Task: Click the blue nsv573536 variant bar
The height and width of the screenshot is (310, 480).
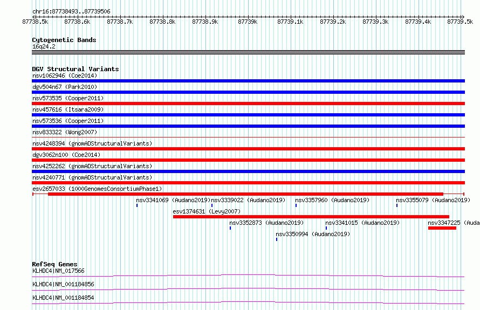Action: click(x=248, y=126)
